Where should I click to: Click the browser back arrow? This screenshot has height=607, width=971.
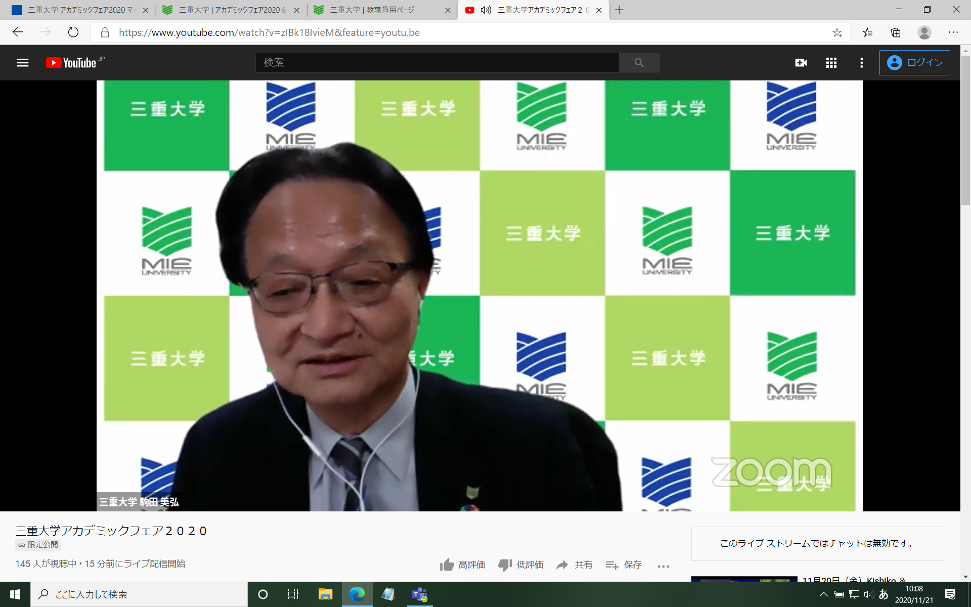(x=18, y=32)
